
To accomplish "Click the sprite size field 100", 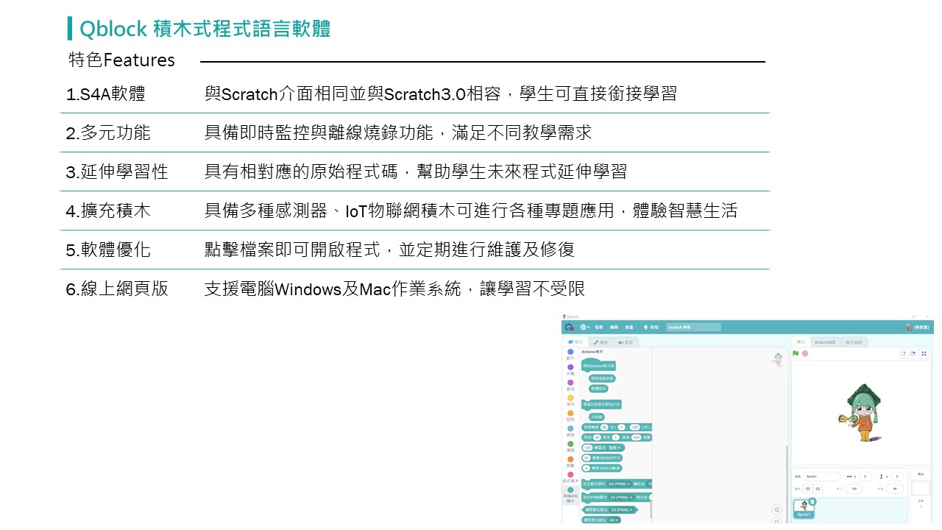I will coord(854,488).
